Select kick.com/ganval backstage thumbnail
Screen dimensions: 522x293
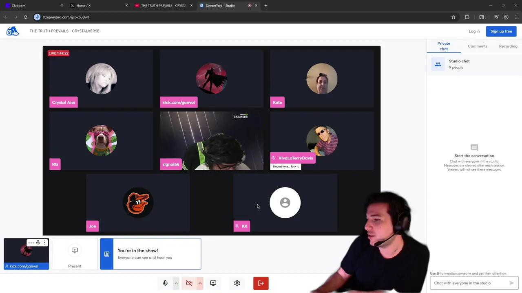(x=27, y=254)
